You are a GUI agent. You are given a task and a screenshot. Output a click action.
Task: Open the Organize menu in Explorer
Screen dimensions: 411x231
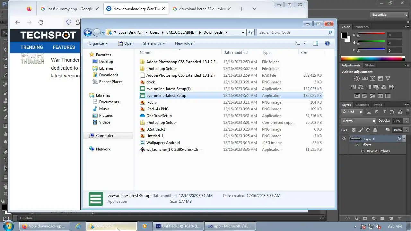pos(98,43)
